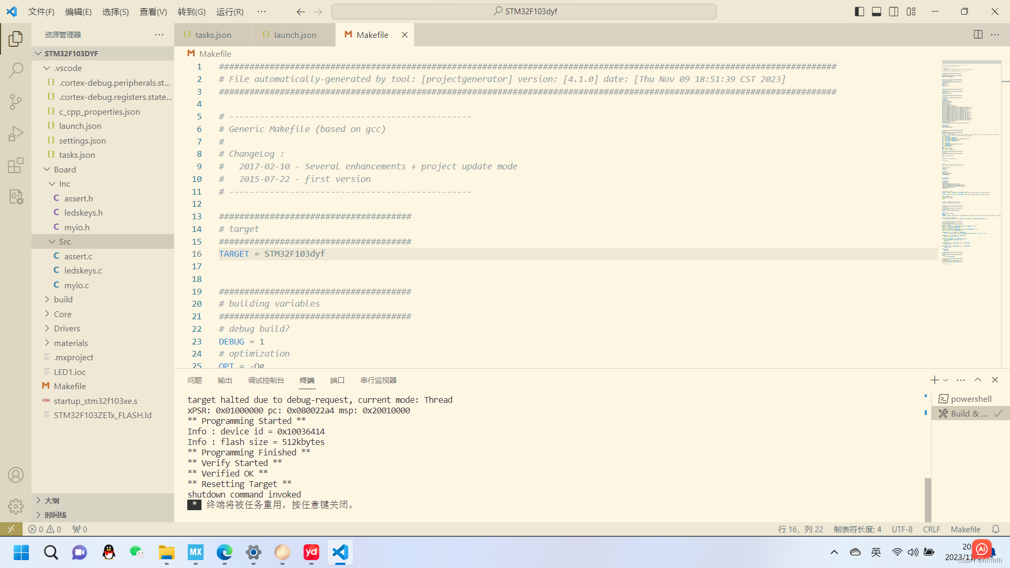Open the Run and Debug view

pyautogui.click(x=16, y=134)
